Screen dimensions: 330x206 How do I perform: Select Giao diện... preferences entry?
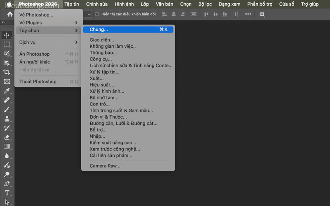[x=128, y=40]
